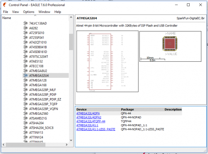Click the device icon beside ATMEGA328P_TQFP

click(25, 104)
